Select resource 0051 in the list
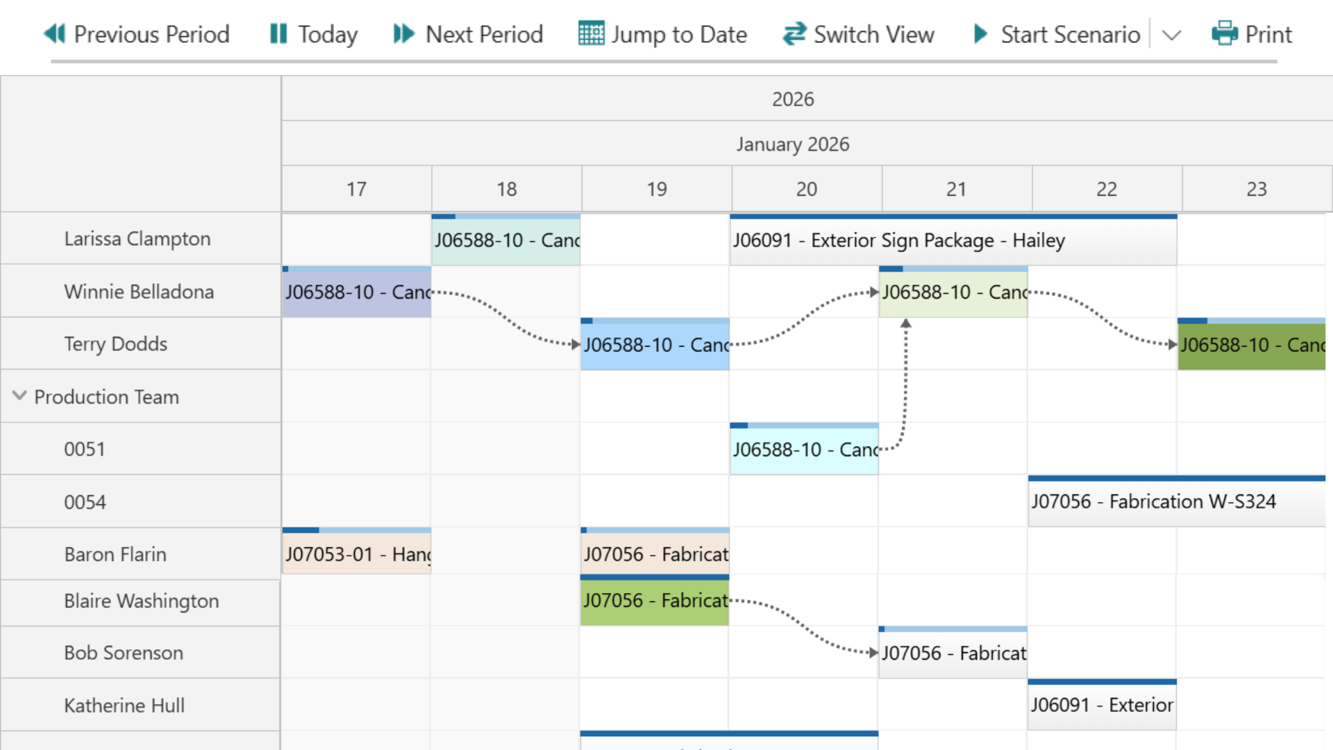 pos(85,449)
